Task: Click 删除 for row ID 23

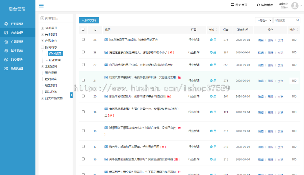Action: click(271, 53)
